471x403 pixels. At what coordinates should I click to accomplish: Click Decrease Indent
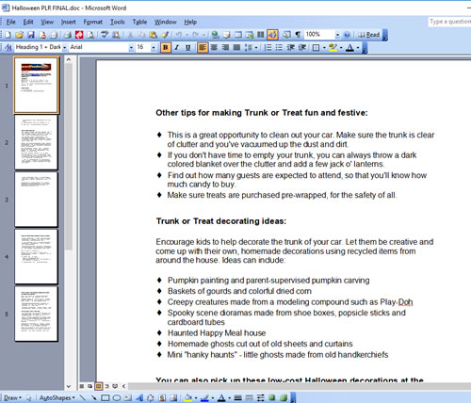291,48
